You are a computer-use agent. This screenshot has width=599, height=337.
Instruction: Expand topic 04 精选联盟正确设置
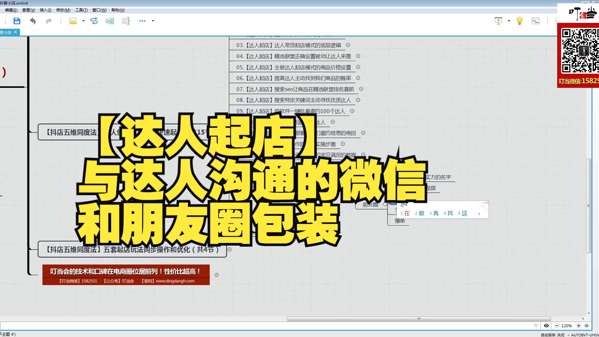coord(358,56)
